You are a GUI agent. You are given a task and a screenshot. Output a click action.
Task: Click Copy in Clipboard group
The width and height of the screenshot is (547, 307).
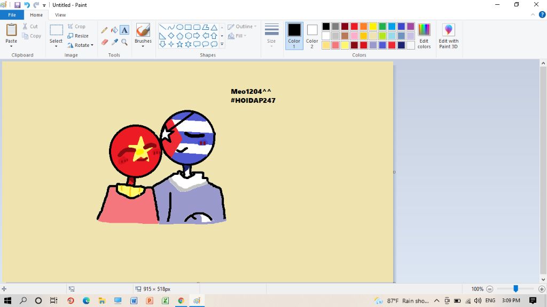32,36
